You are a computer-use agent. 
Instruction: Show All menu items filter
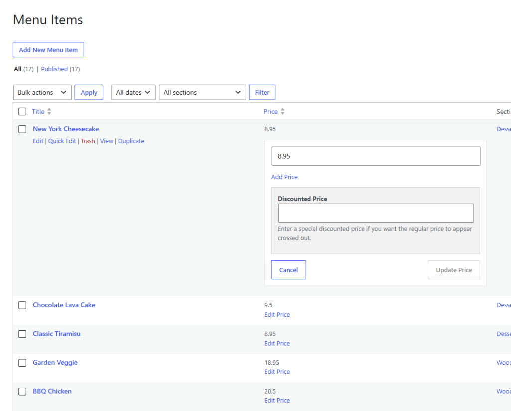[x=17, y=69]
